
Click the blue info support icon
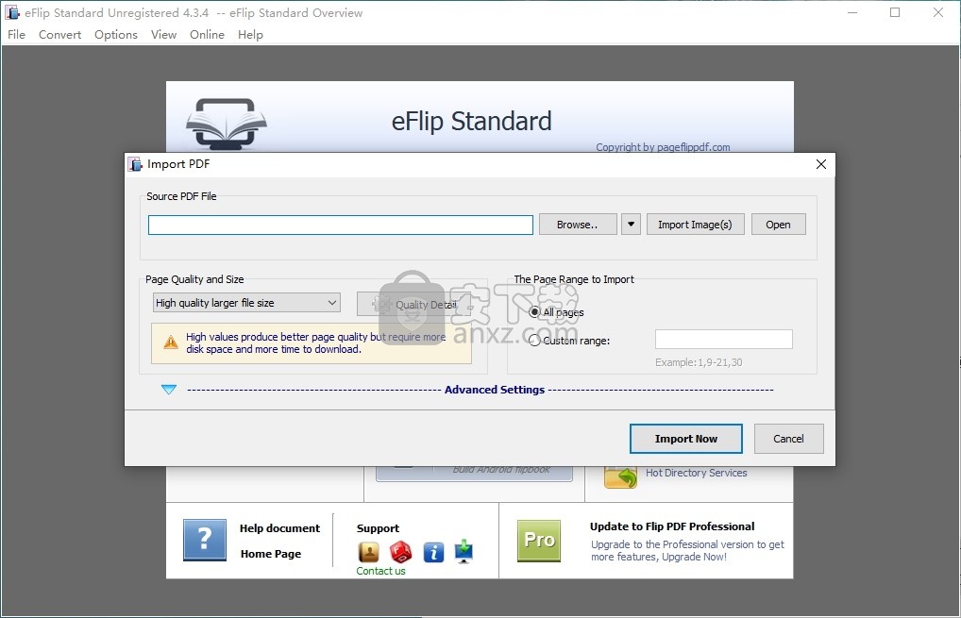[433, 553]
